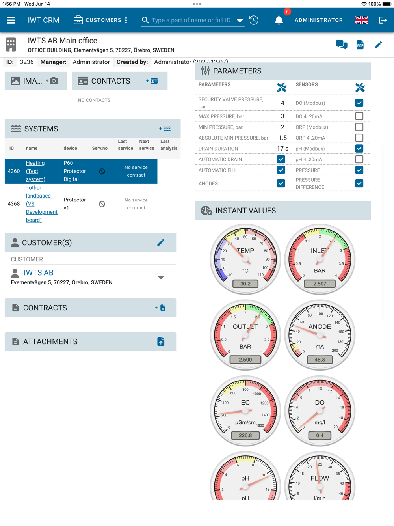Screen dimensions: 394x526
Task: Add a new contract
Action: 160,308
